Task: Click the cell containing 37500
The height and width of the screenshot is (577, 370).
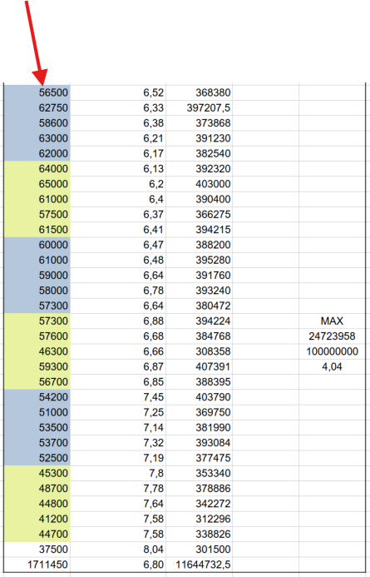Action: (37, 549)
